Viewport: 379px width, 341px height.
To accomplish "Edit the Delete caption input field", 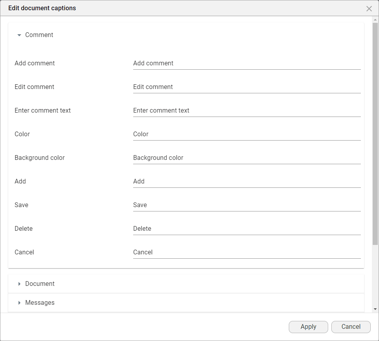I will 247,229.
